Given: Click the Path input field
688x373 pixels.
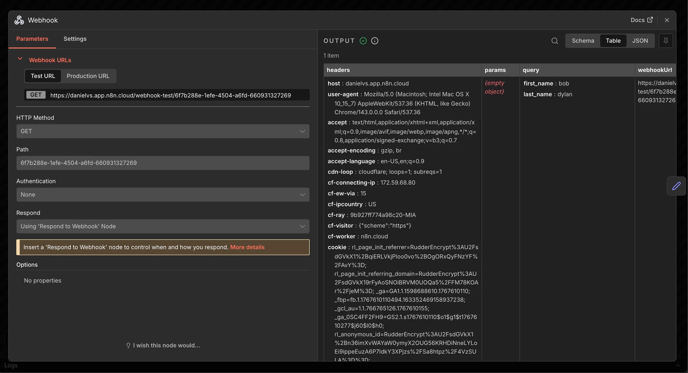Looking at the screenshot, I should point(163,163).
